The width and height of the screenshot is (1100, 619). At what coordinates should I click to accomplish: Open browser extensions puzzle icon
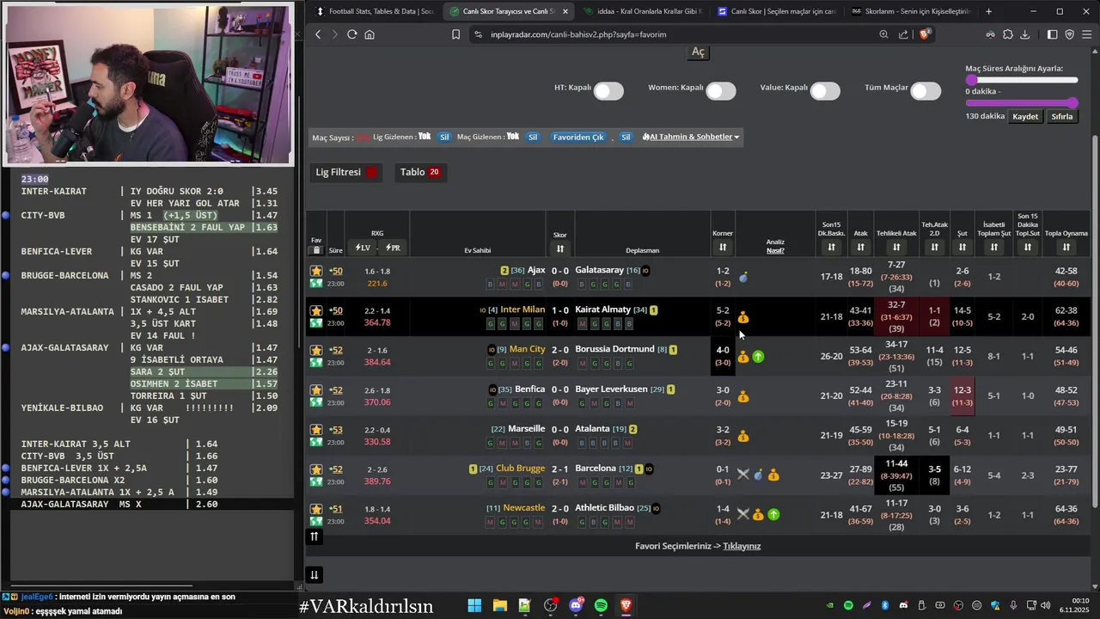1008,34
